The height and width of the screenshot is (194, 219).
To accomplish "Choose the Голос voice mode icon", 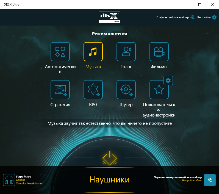I will [126, 52].
